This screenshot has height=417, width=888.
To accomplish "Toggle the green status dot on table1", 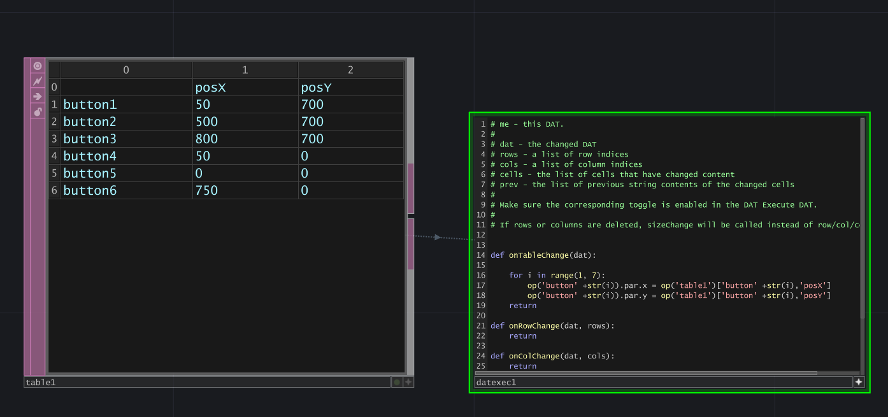I will point(396,382).
